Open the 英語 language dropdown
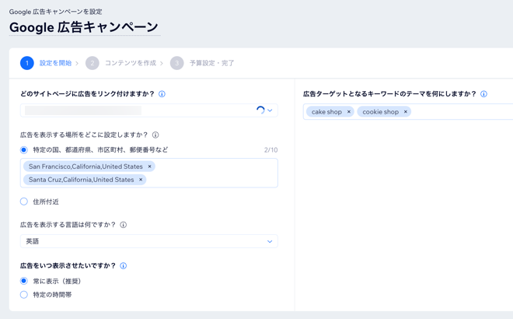Image resolution: width=513 pixels, height=319 pixels. pos(149,241)
